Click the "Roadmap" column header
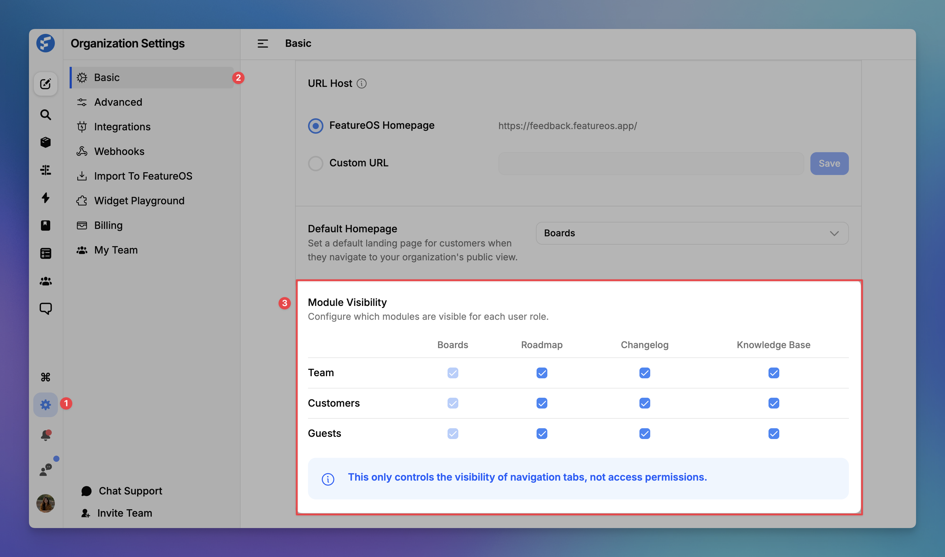 pyautogui.click(x=542, y=345)
